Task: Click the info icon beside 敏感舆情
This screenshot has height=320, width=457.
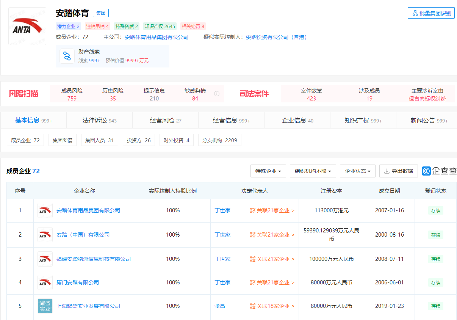Action: point(217,94)
